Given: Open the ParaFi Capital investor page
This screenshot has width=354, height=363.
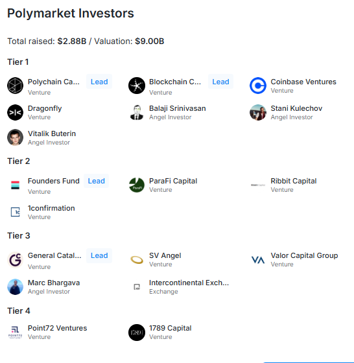Looking at the screenshot, I should (x=173, y=181).
